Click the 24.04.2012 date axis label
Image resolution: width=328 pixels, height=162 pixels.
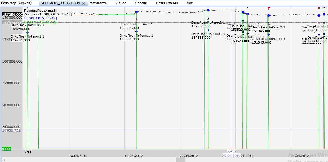click(x=300, y=156)
